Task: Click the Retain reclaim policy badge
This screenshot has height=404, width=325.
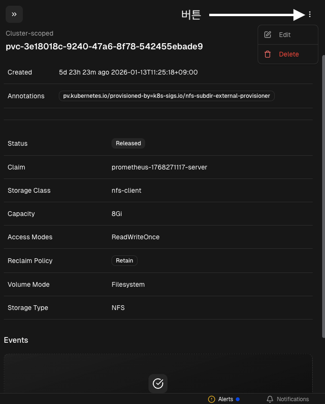Action: tap(124, 261)
